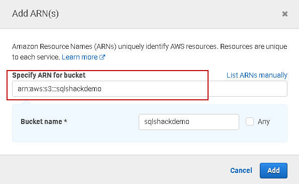Click inside the Bucket name text box
299x184 pixels.
pyautogui.click(x=189, y=122)
